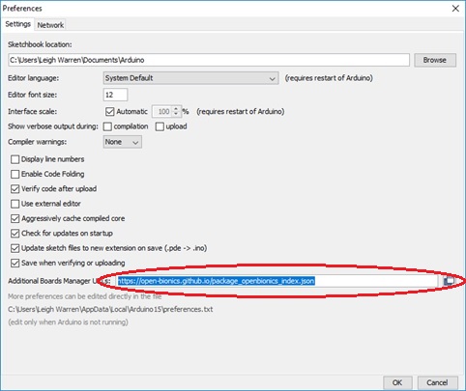Close the Preferences dialog with the X
This screenshot has width=466, height=391.
[455, 9]
